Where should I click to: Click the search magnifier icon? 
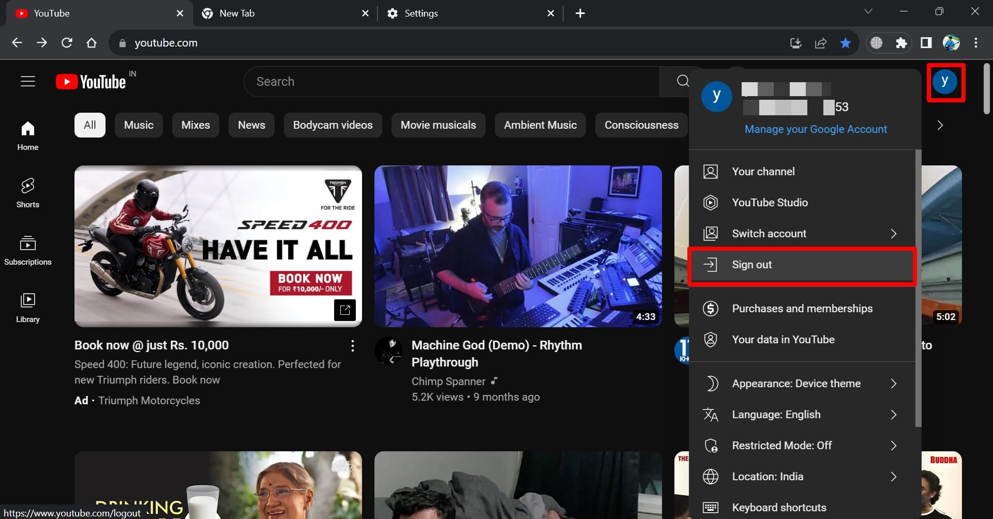click(x=683, y=81)
